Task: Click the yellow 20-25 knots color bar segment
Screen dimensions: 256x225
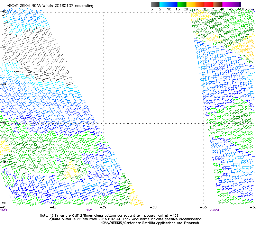Action: pyautogui.click(x=191, y=4)
